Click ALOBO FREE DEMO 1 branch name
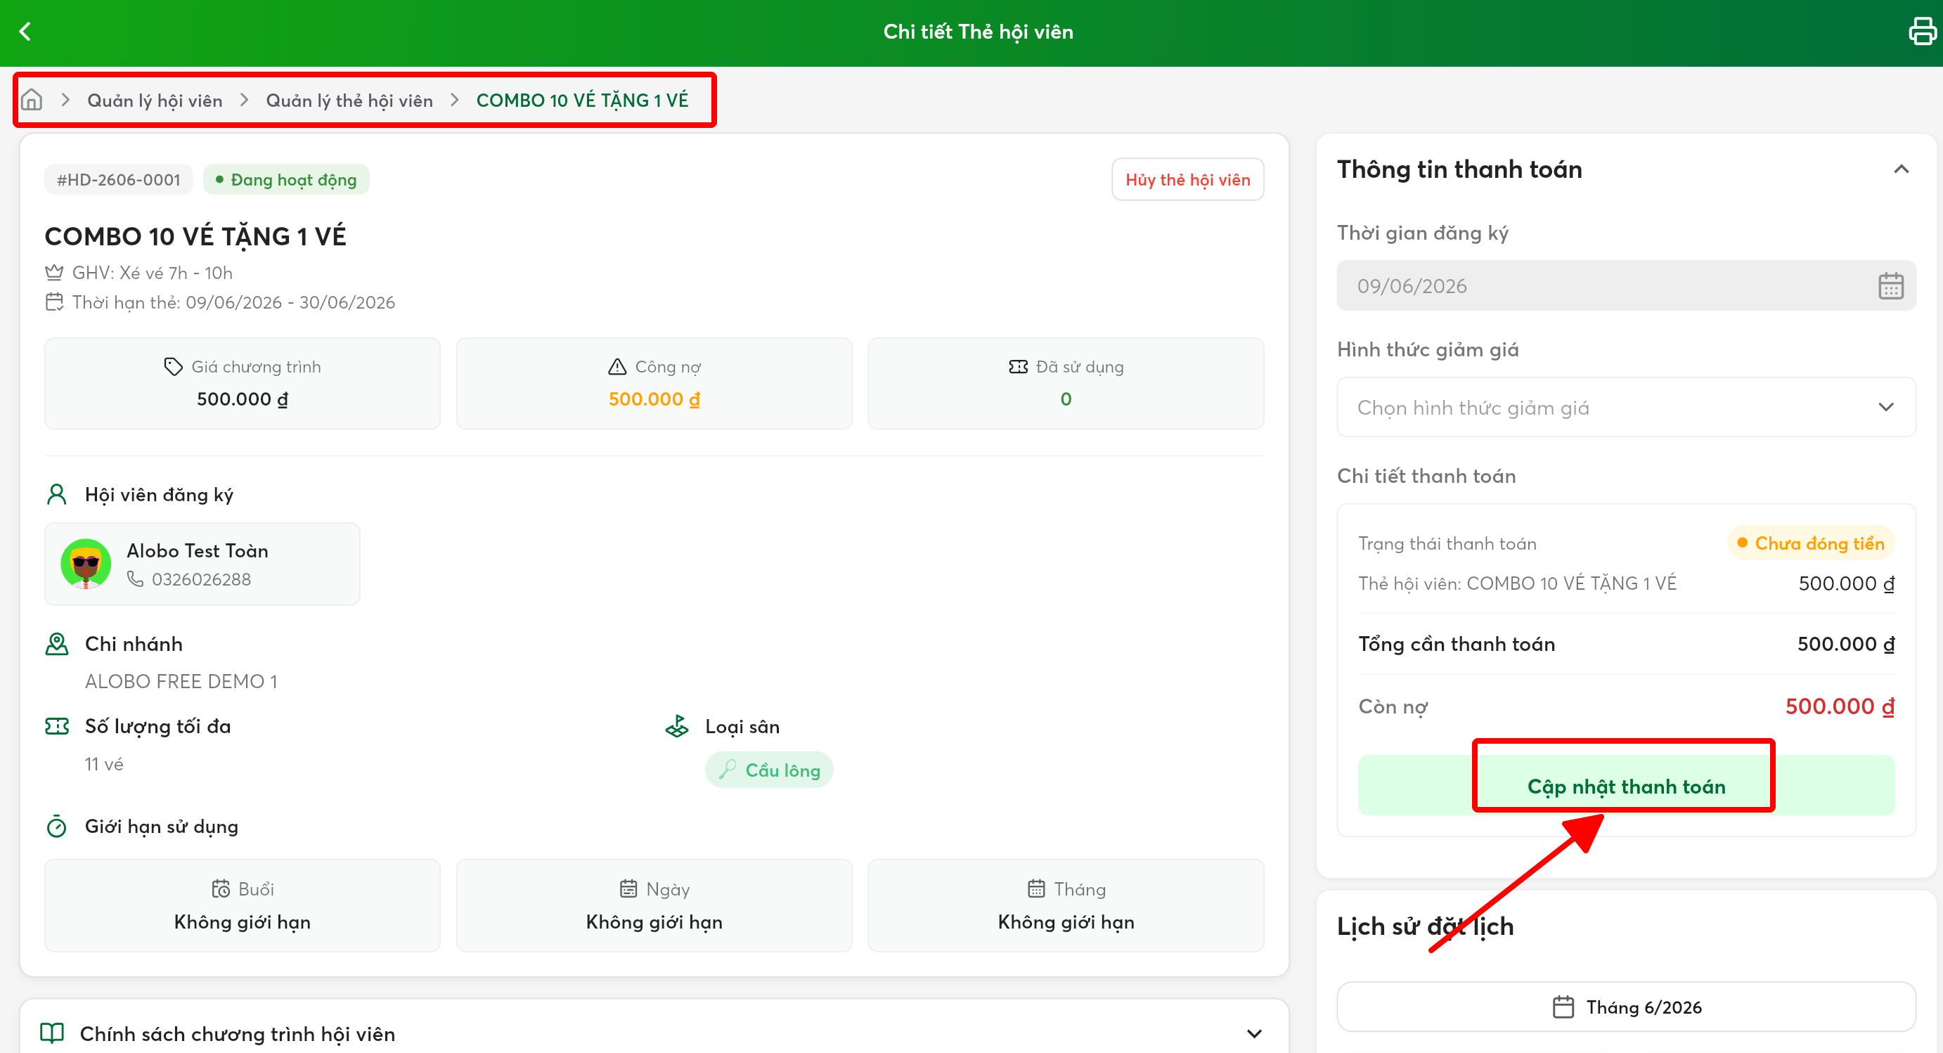Screen dimensions: 1943x1053 pos(181,680)
